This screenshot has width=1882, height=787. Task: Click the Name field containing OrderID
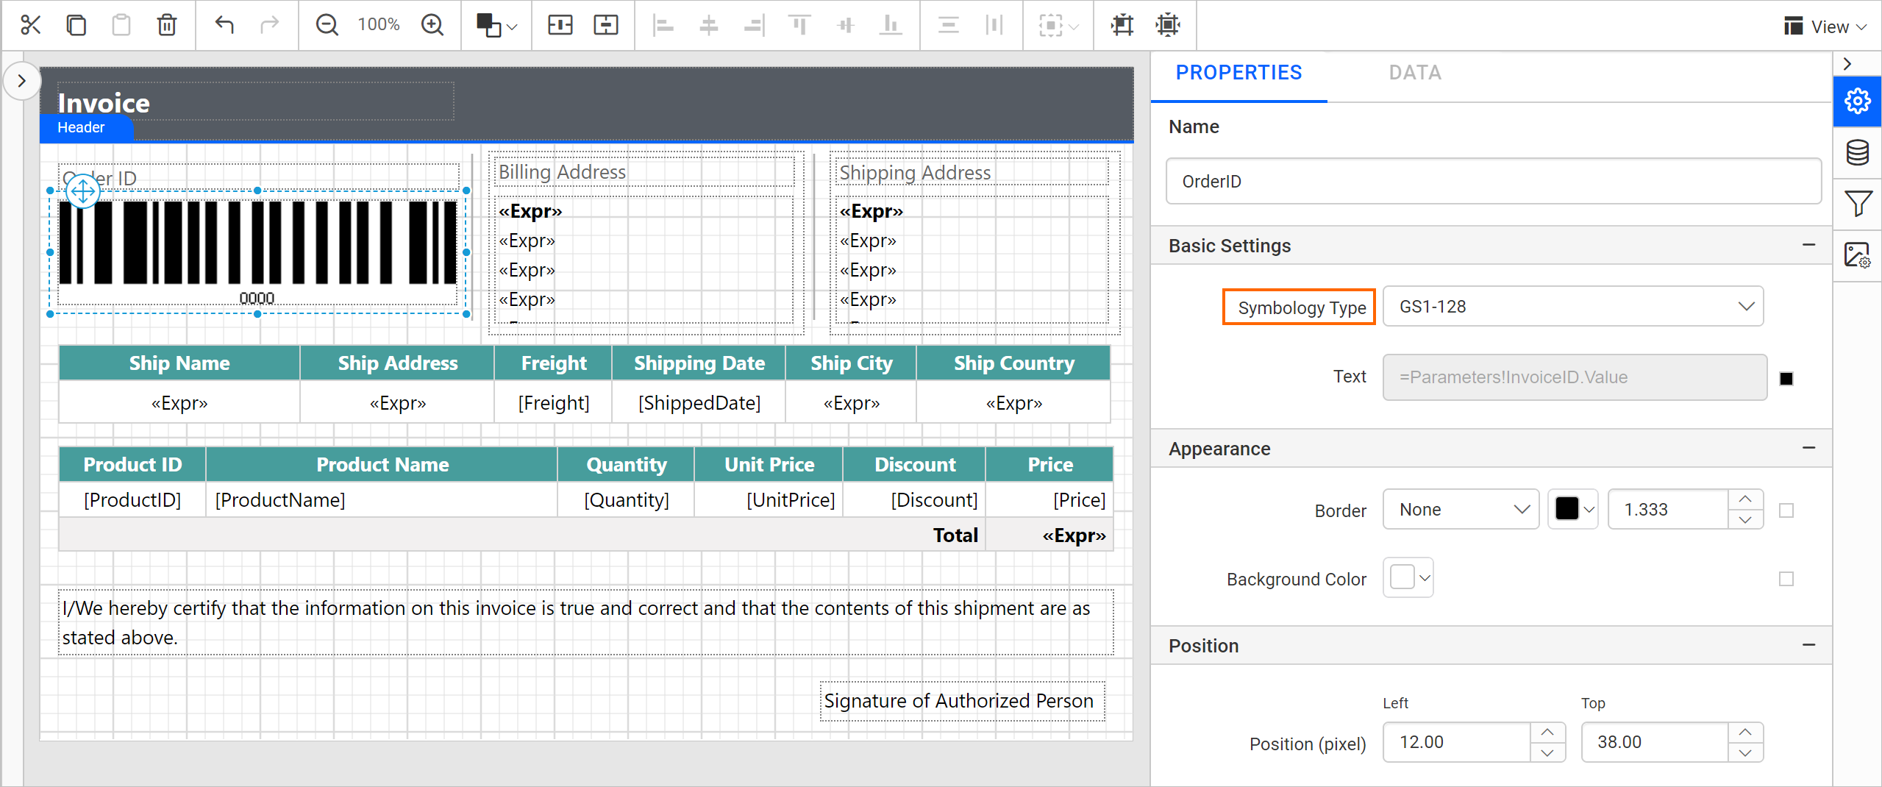[1493, 181]
